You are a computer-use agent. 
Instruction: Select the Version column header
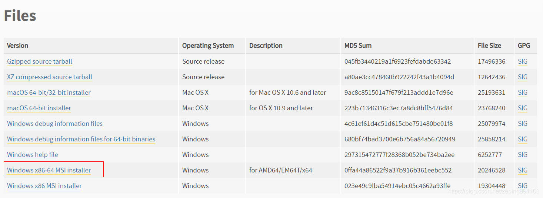17,46
